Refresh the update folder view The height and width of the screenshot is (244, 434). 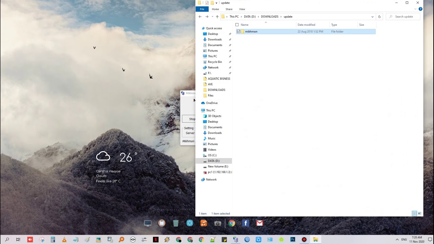379,17
